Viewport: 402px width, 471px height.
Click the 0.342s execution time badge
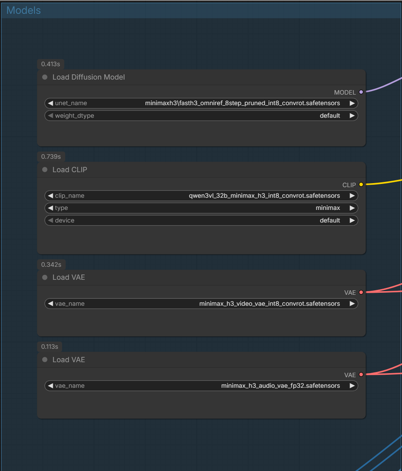[52, 264]
